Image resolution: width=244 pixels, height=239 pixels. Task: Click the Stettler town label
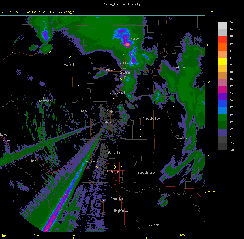coord(179,67)
